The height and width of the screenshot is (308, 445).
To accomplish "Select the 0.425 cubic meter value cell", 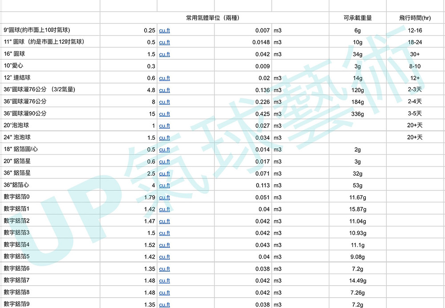I will (x=243, y=113).
